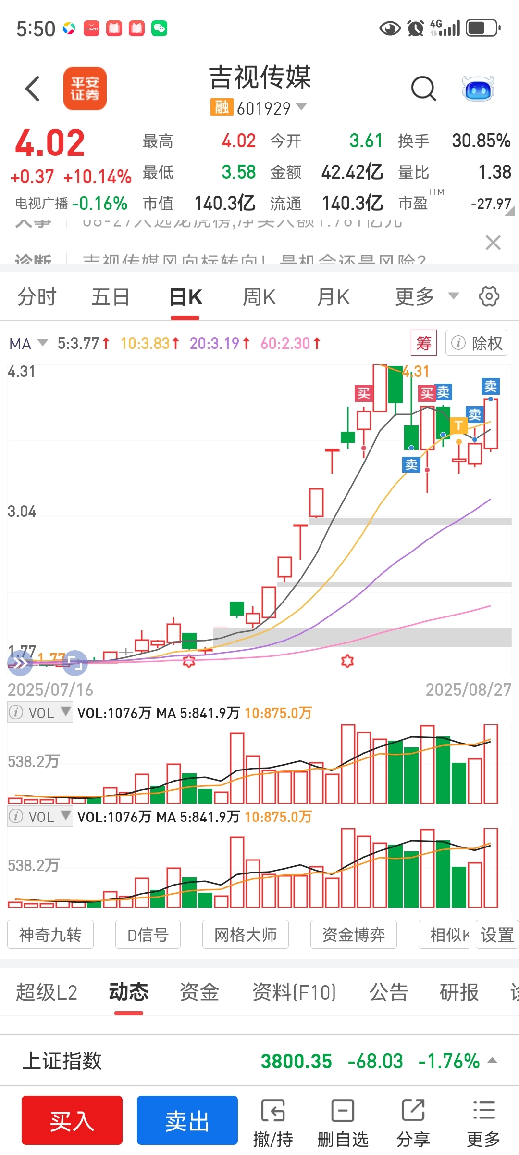This screenshot has height=1155, width=519.
Task: Open 超级L2 tab
Action: coord(46,992)
